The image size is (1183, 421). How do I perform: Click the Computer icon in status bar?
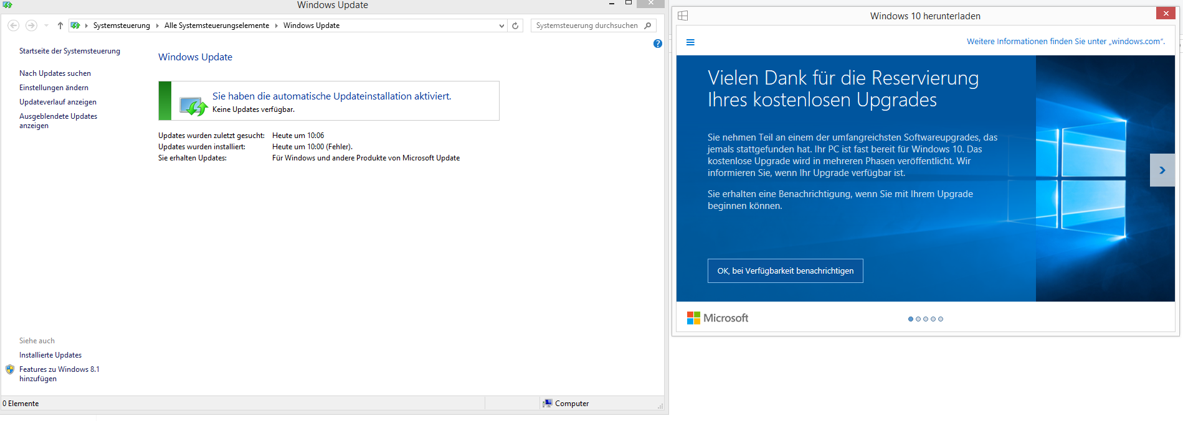(548, 404)
